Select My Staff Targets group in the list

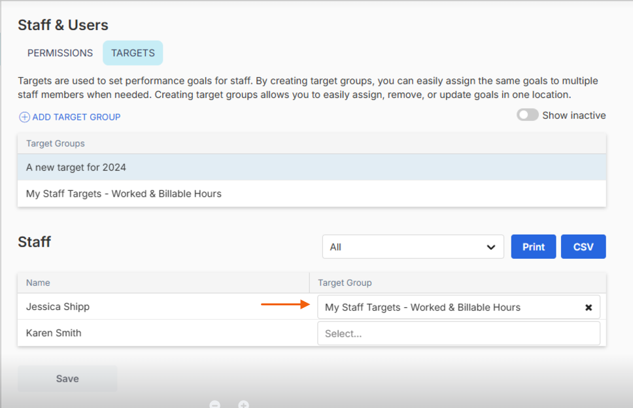coord(312,194)
